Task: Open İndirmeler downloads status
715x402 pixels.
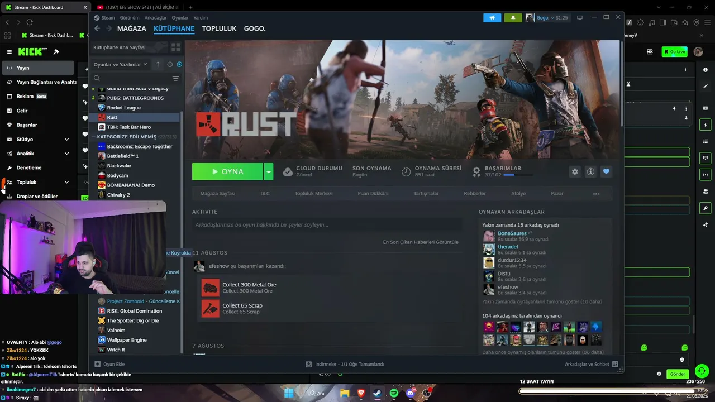Action: tap(345, 364)
